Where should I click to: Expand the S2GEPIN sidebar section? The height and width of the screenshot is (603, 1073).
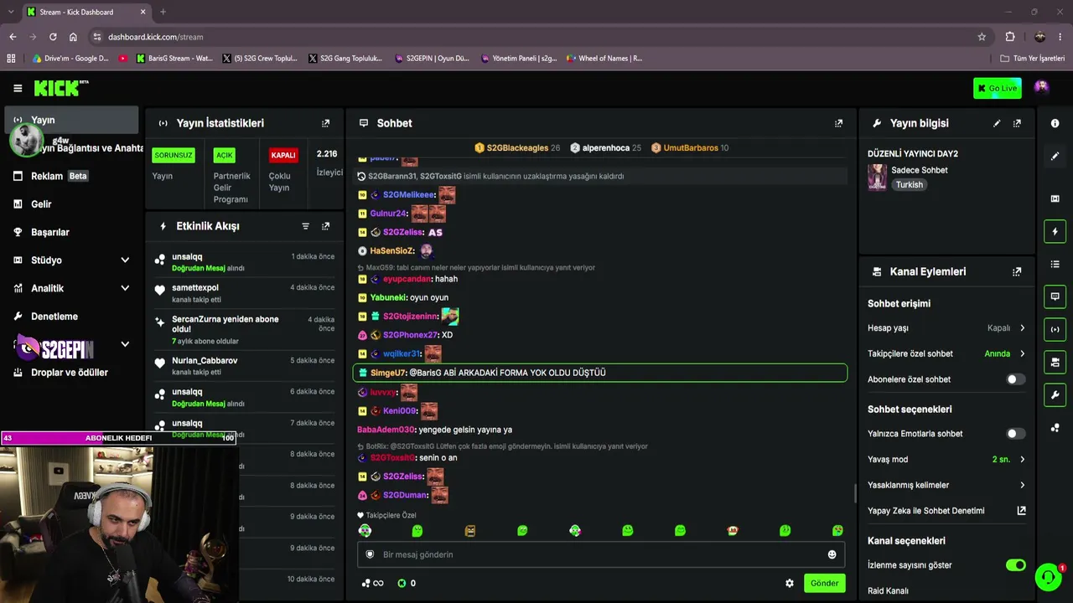click(x=125, y=344)
